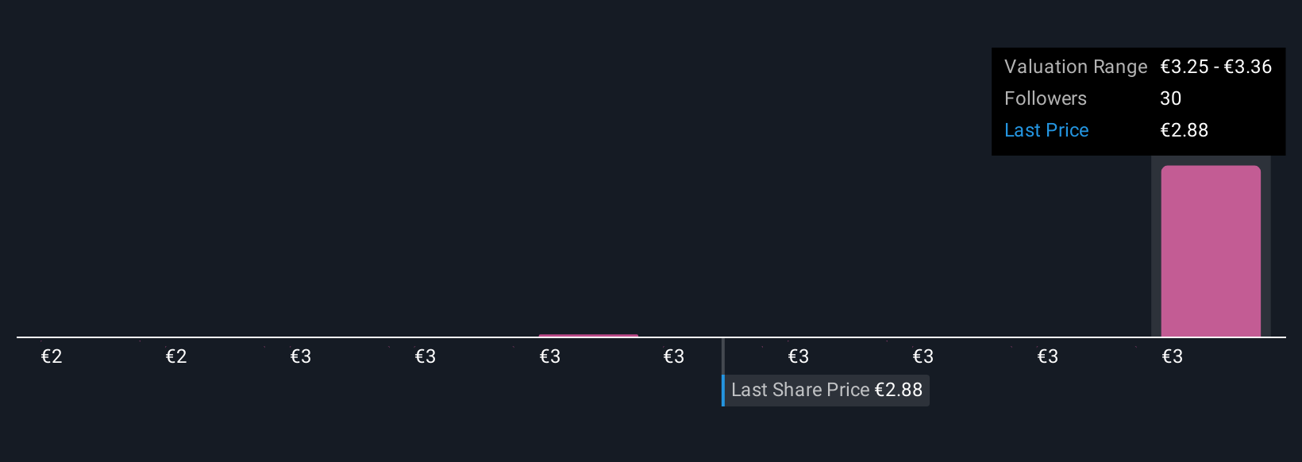Click the Valuation Range label in tooltip
The width and height of the screenshot is (1302, 462).
pyautogui.click(x=1076, y=67)
